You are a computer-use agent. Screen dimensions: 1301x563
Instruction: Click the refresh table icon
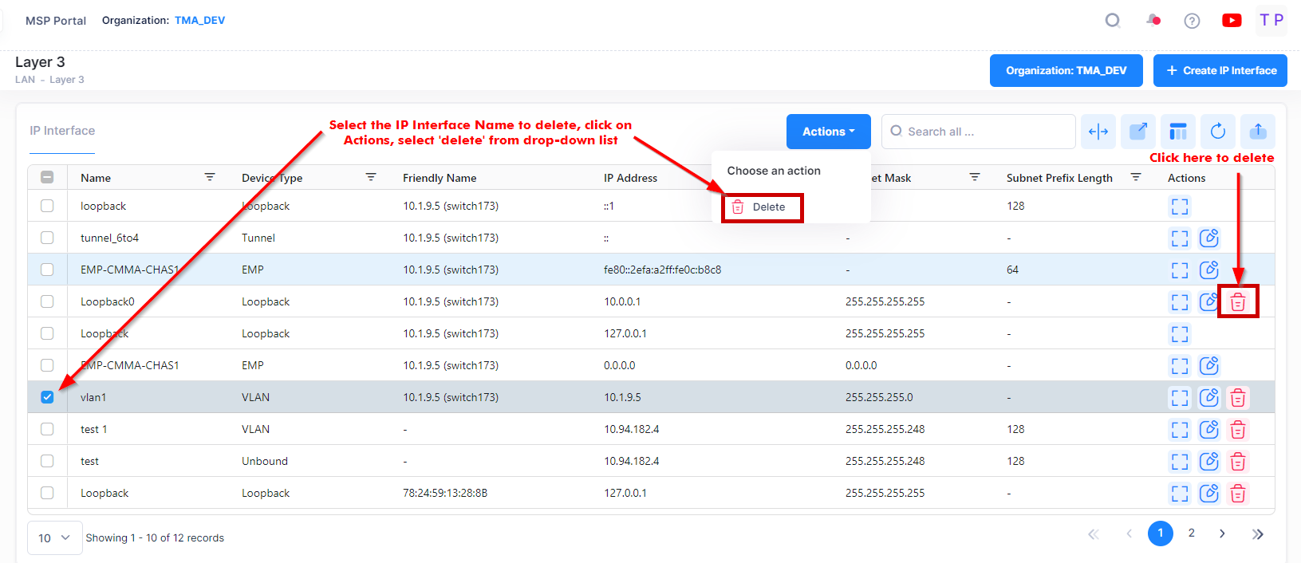click(1218, 132)
